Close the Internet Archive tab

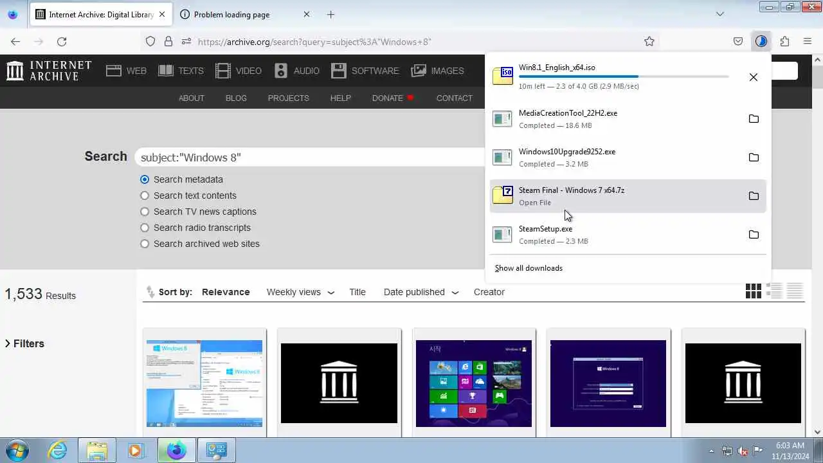[161, 14]
